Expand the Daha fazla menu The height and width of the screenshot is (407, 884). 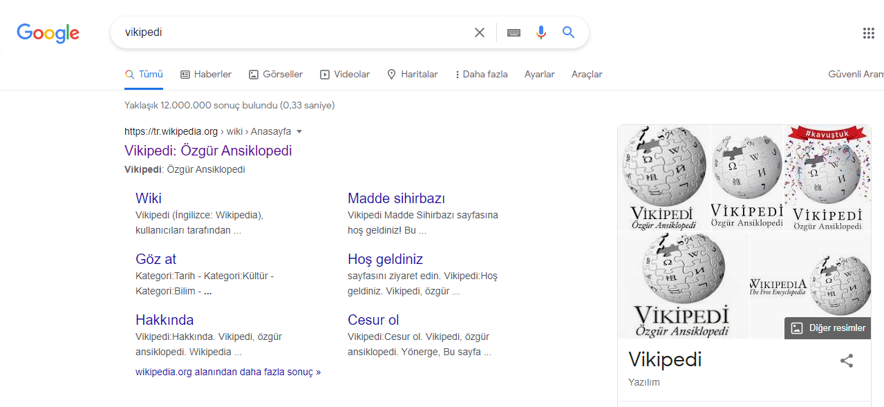(x=482, y=75)
